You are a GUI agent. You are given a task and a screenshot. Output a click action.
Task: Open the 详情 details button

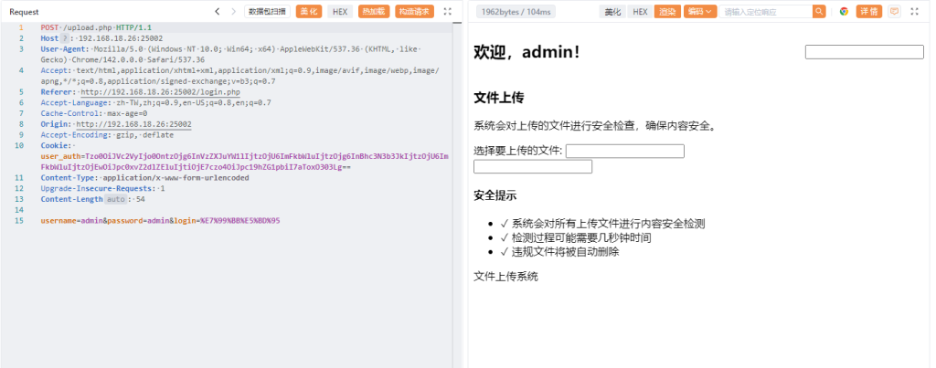pos(869,11)
